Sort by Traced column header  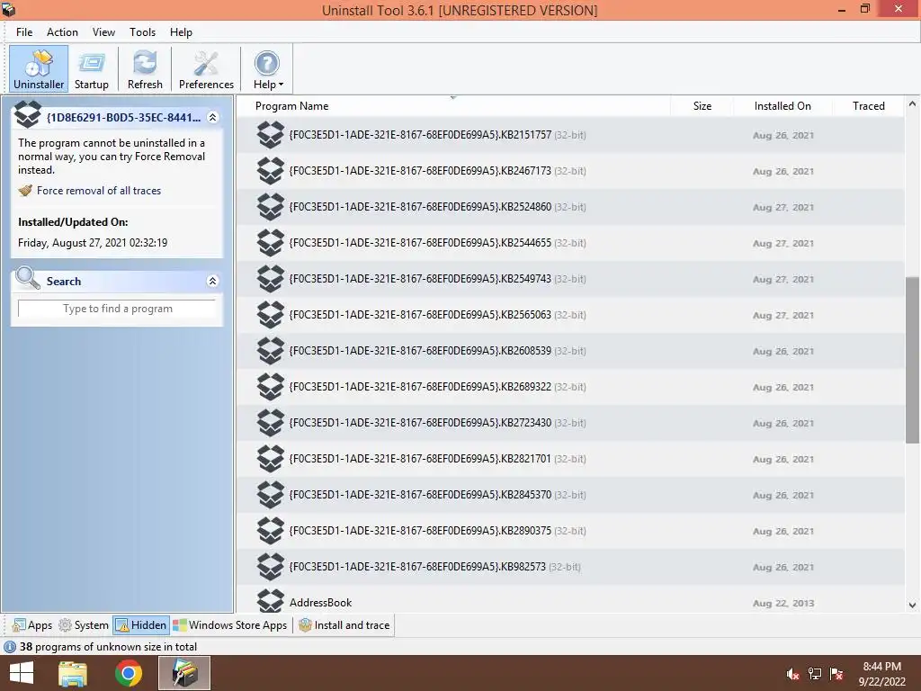pyautogui.click(x=868, y=106)
